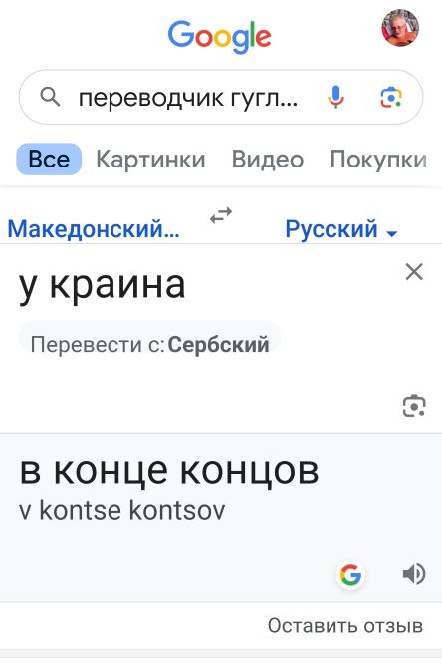Click the magnifying glass search icon
Image resolution: width=442 pixels, height=667 pixels.
point(50,97)
